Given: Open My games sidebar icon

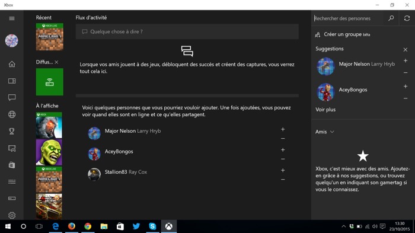Looking at the screenshot, I should coord(12,81).
